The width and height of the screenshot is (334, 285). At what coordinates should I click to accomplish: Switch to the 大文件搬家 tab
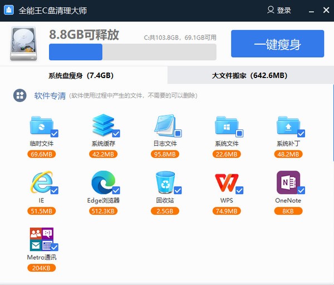click(249, 75)
